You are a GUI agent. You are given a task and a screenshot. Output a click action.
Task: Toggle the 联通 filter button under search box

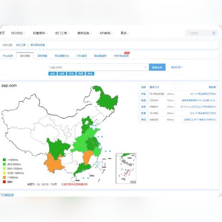coord(80,74)
